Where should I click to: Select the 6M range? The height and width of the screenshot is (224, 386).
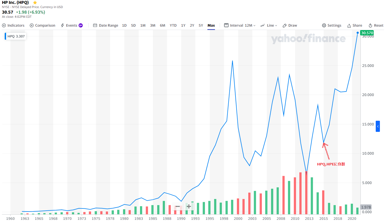(x=162, y=25)
